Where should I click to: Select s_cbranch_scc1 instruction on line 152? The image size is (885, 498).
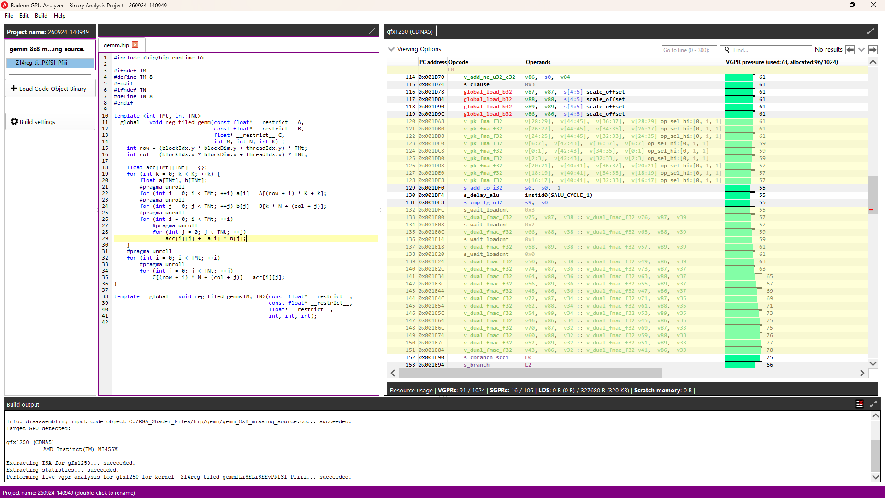point(486,358)
